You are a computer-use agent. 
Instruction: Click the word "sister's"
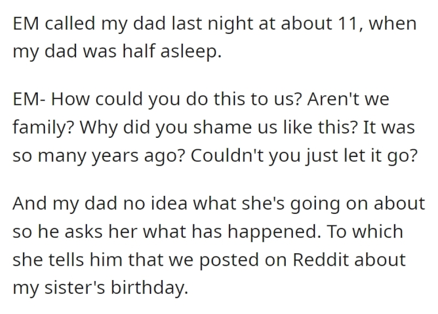75,287
